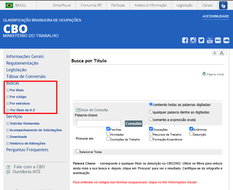Open the Facebook social icon
The image size is (233, 190).
click(185, 40)
